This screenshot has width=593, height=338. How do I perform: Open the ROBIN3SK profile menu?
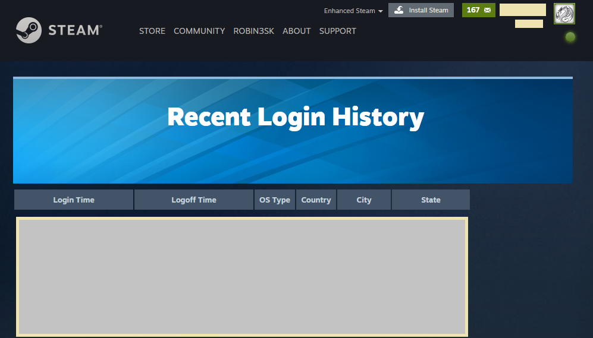253,31
